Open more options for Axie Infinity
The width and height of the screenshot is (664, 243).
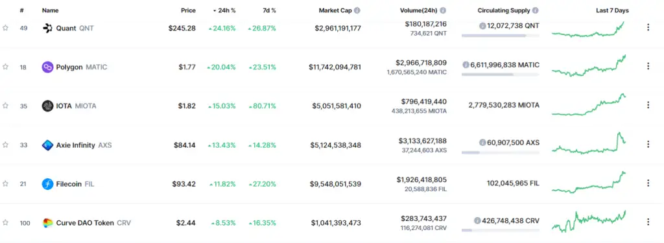[x=648, y=145]
